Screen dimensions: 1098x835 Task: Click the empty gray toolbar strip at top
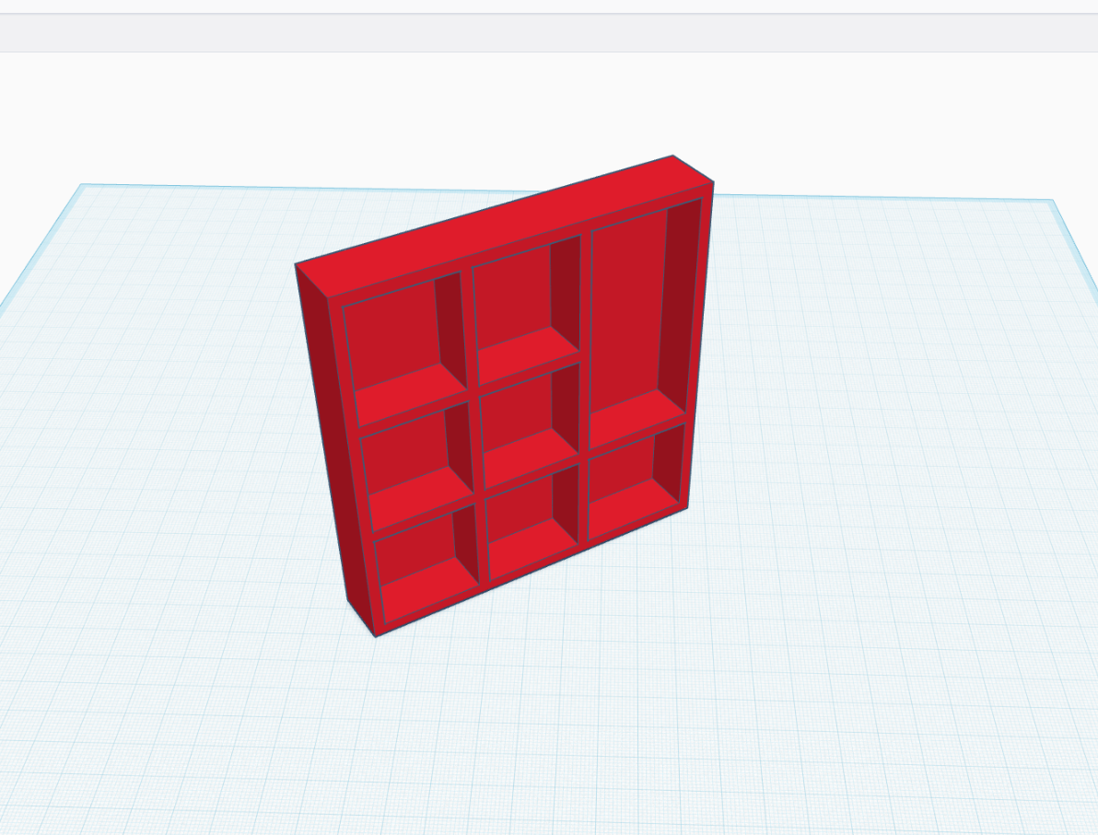[549, 32]
